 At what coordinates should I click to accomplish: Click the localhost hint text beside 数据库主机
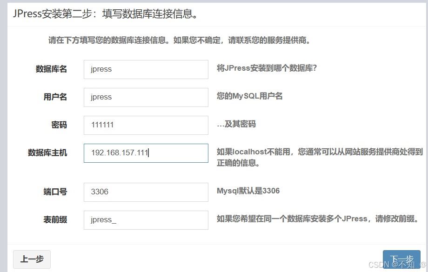coord(320,157)
